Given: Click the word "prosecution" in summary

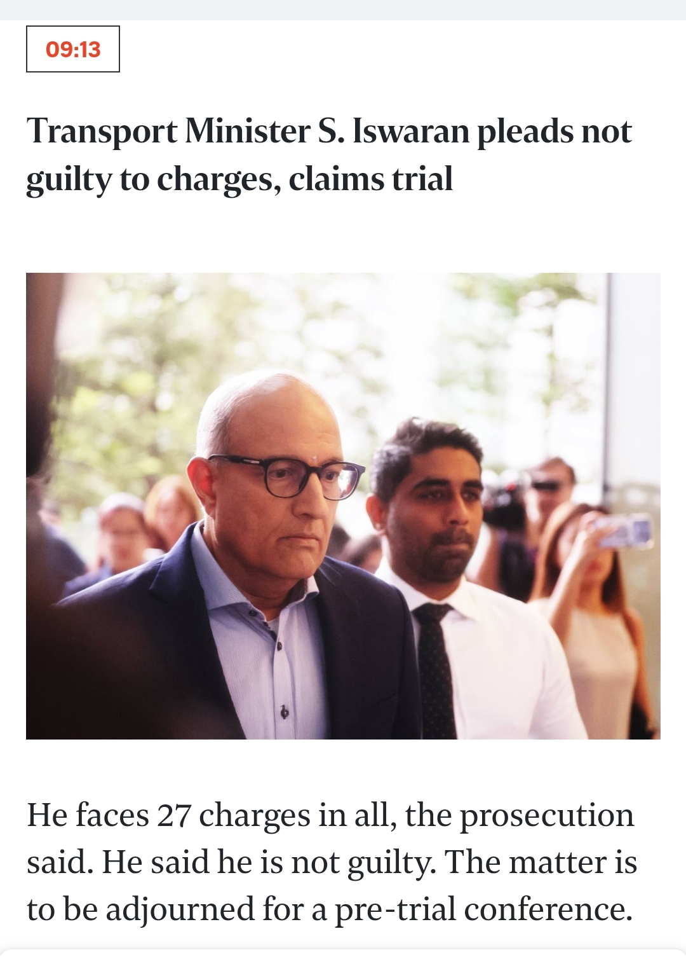Looking at the screenshot, I should [546, 815].
